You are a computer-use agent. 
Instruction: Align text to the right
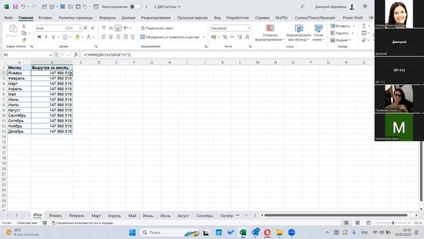pyautogui.click(x=118, y=37)
